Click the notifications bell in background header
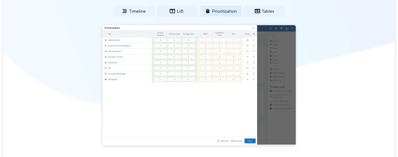 tap(276, 28)
